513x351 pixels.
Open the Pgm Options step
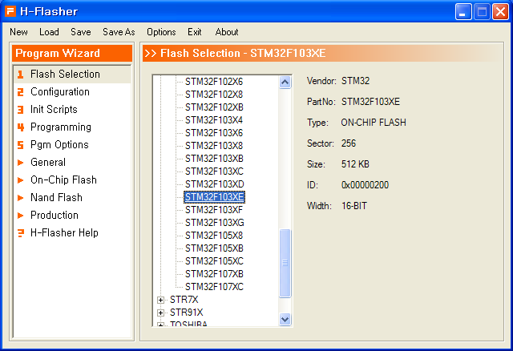73,145
